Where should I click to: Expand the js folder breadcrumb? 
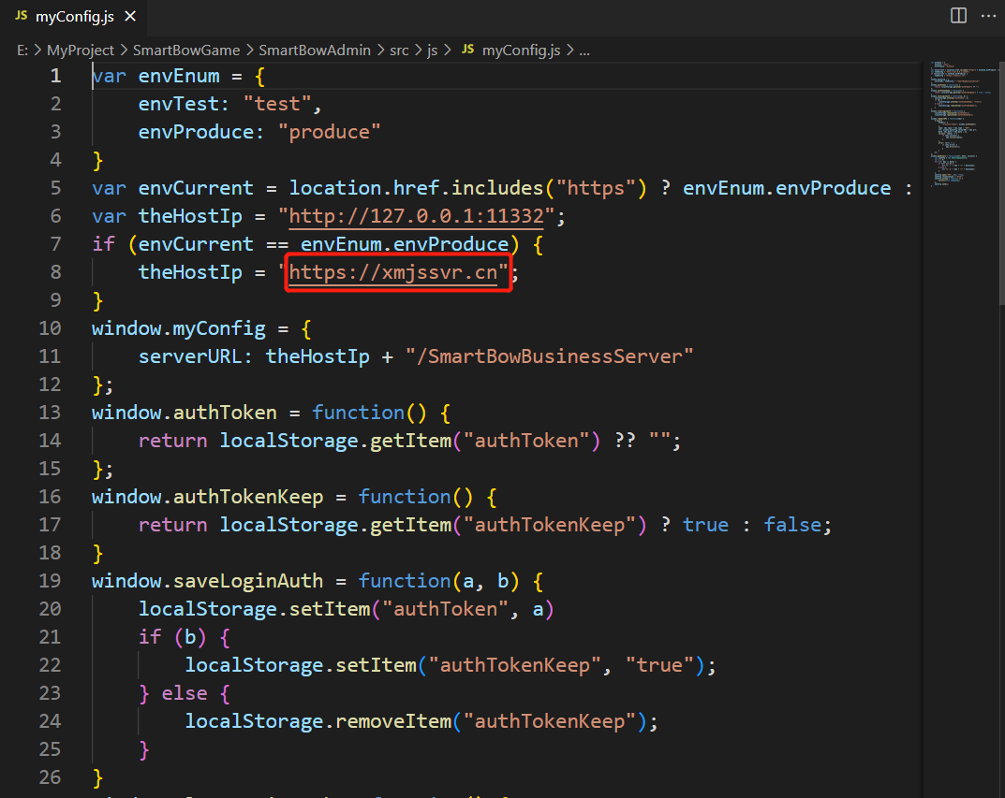tap(432, 51)
